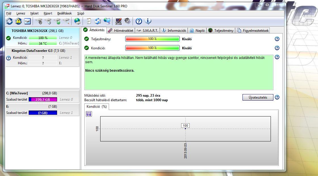Click the blue Refresh arrows toolbar icon
The image size is (318, 176).
tap(9, 21)
